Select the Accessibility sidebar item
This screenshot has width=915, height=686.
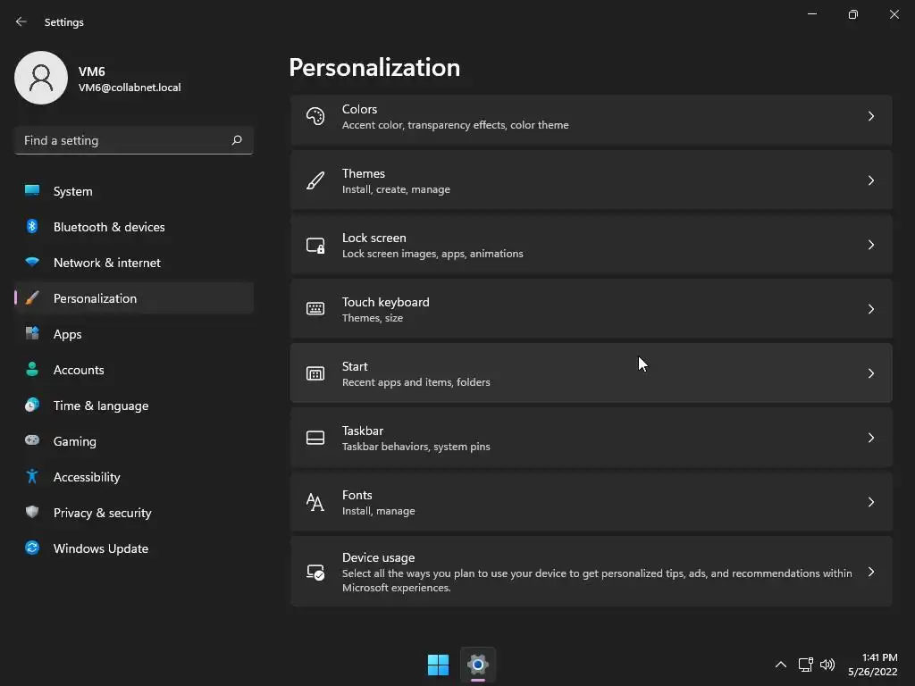(87, 477)
